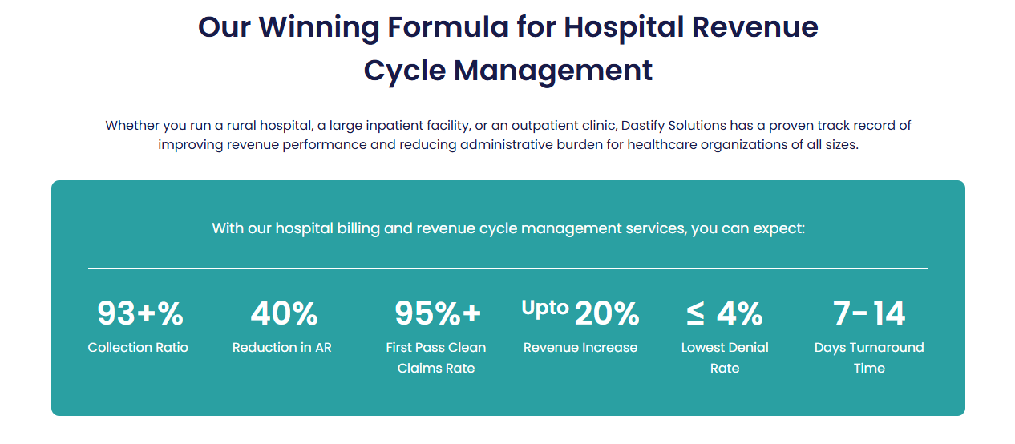
Task: Click the "Collection Ratio" label
Action: point(138,348)
